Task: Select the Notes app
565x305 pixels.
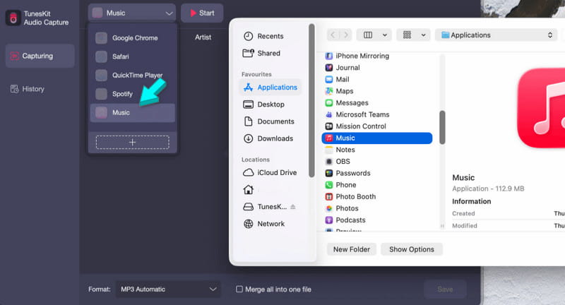Action: 376,150
